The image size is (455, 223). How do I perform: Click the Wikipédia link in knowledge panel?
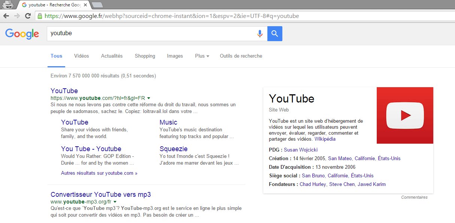point(325,139)
